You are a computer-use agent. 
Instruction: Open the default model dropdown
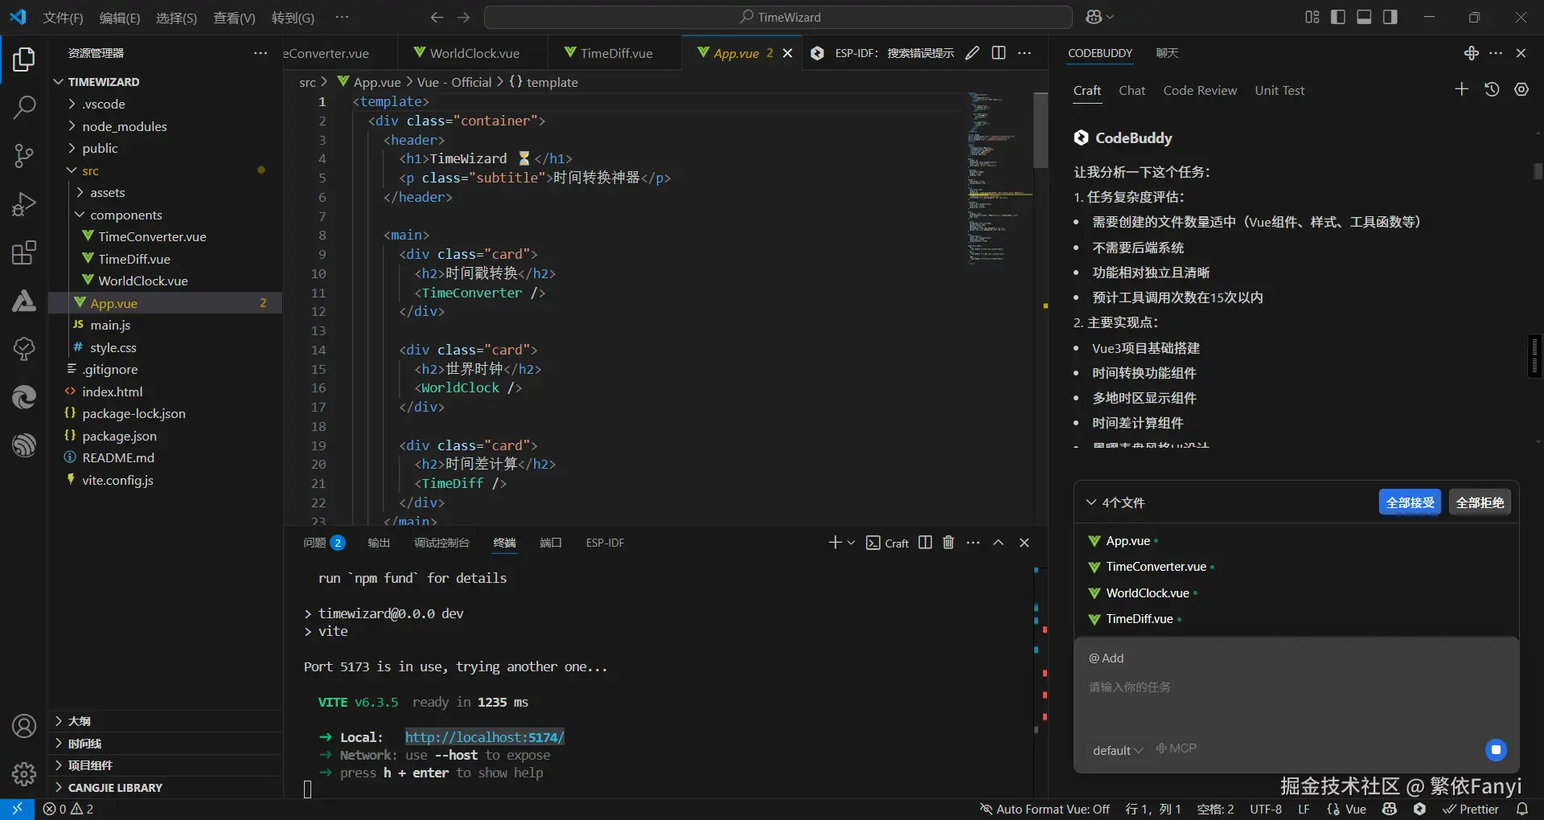(1117, 750)
